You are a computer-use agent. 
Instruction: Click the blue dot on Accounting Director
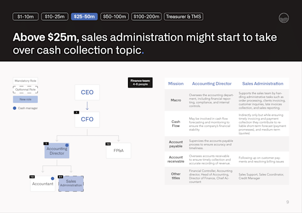tap(67, 145)
